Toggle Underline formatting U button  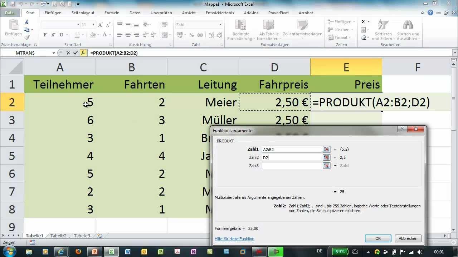pyautogui.click(x=62, y=35)
